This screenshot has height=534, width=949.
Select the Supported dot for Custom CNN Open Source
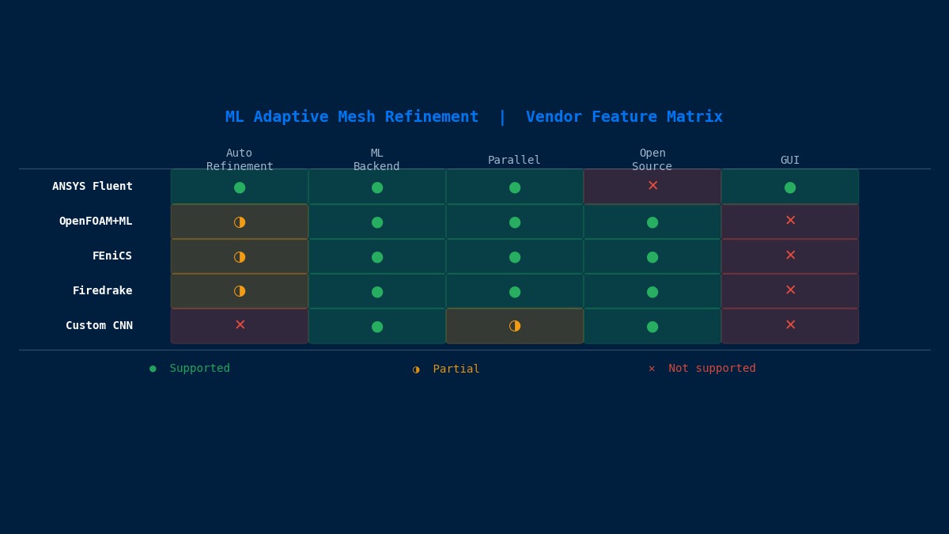click(x=652, y=327)
